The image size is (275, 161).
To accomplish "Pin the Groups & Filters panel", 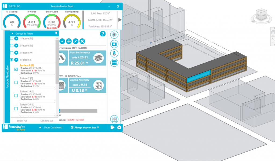I will tap(56, 33).
